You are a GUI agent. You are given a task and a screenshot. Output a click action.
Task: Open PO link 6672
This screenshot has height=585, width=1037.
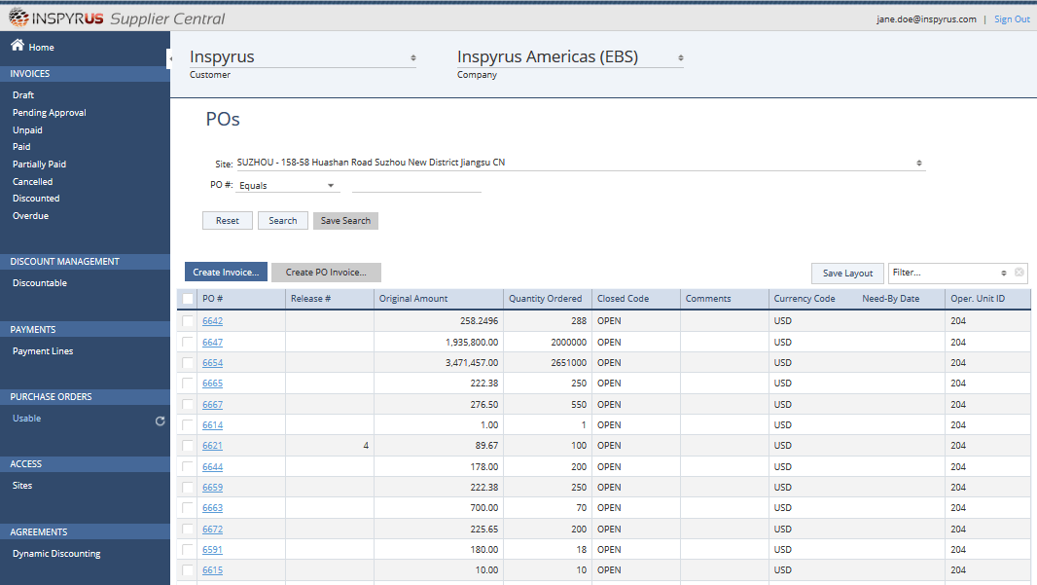(212, 529)
